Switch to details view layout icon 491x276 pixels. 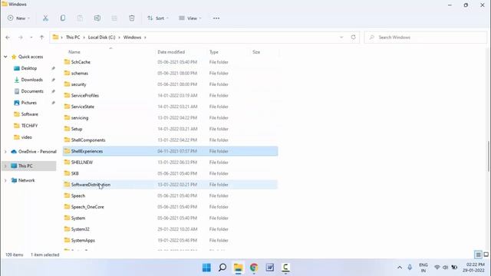[x=478, y=255]
